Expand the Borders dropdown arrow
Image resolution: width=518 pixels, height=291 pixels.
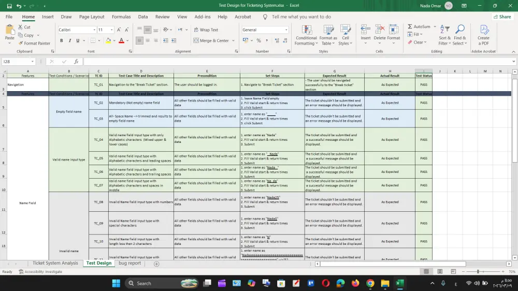[99, 40]
